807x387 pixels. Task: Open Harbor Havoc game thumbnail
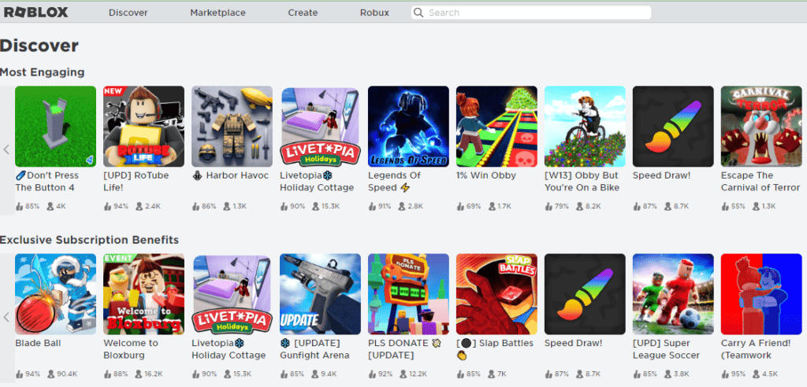click(232, 127)
